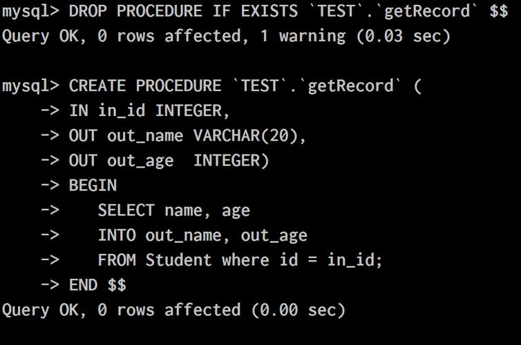Click the (0.00 sec) timing text
The height and width of the screenshot is (345, 521).
299,310
